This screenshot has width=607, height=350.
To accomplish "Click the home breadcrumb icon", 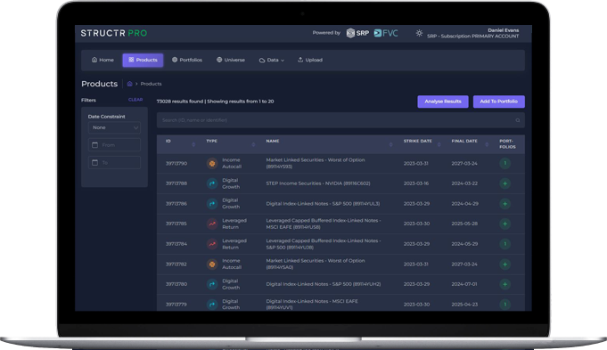I will 129,84.
